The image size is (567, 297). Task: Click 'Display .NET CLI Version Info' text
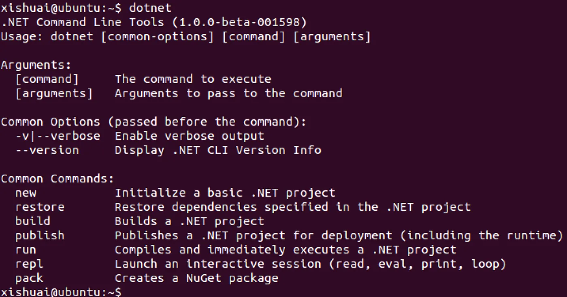point(218,150)
